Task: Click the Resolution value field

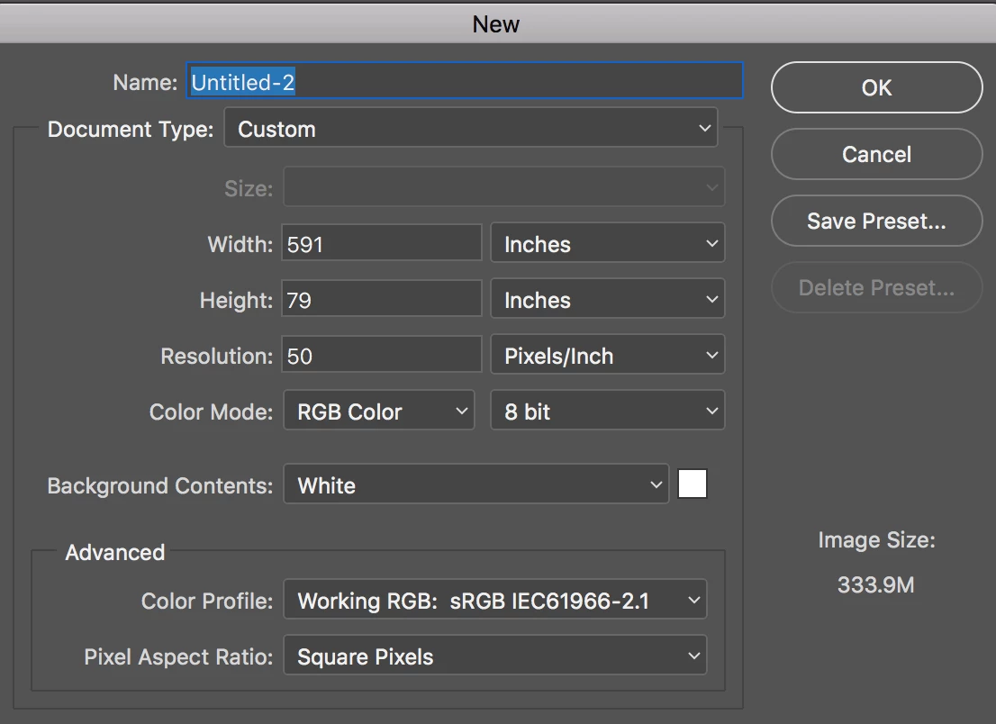Action: click(x=382, y=356)
